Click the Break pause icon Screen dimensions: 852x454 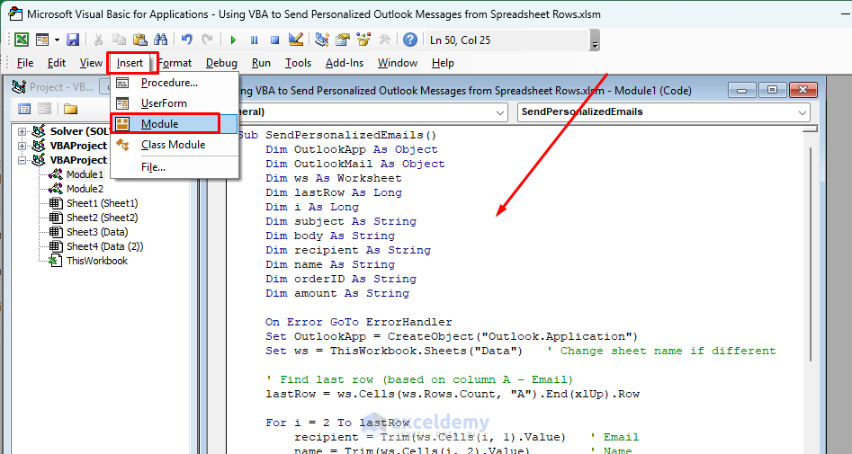(x=255, y=40)
